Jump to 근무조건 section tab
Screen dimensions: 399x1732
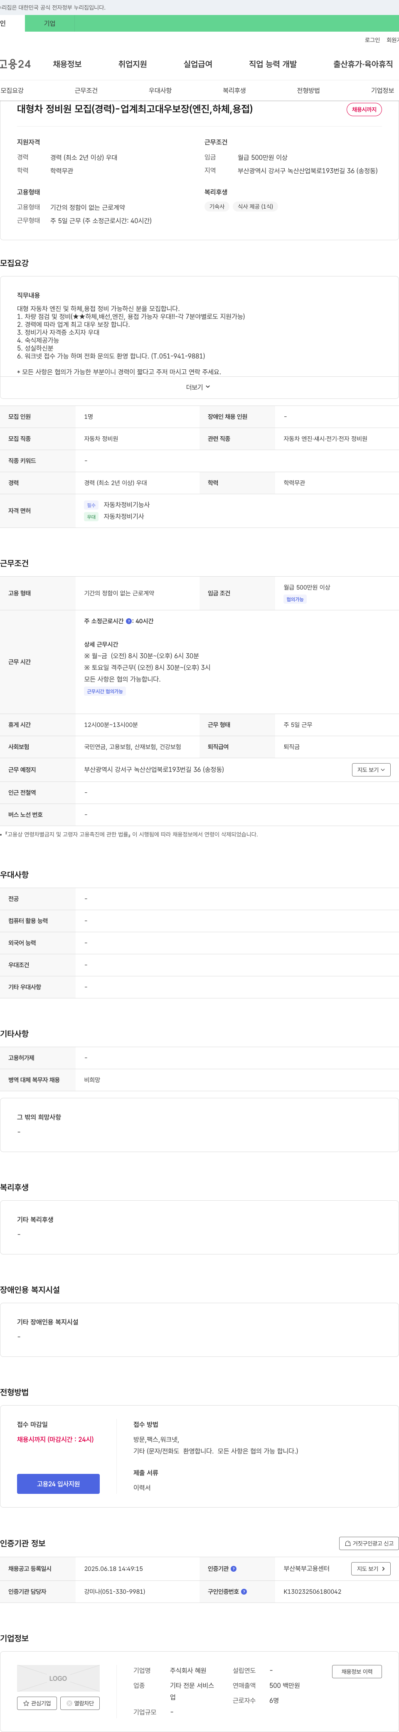[86, 90]
